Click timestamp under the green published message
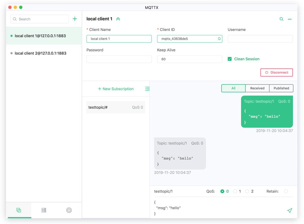The width and height of the screenshot is (304, 224). pos(274,131)
